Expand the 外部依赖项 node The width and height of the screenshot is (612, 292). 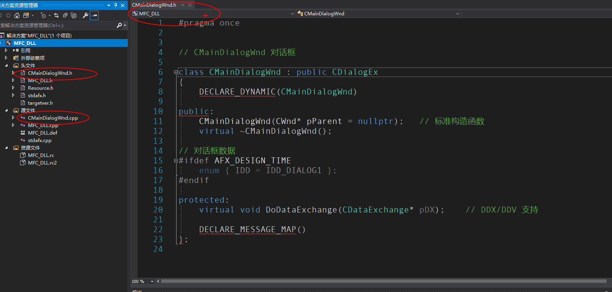point(6,58)
